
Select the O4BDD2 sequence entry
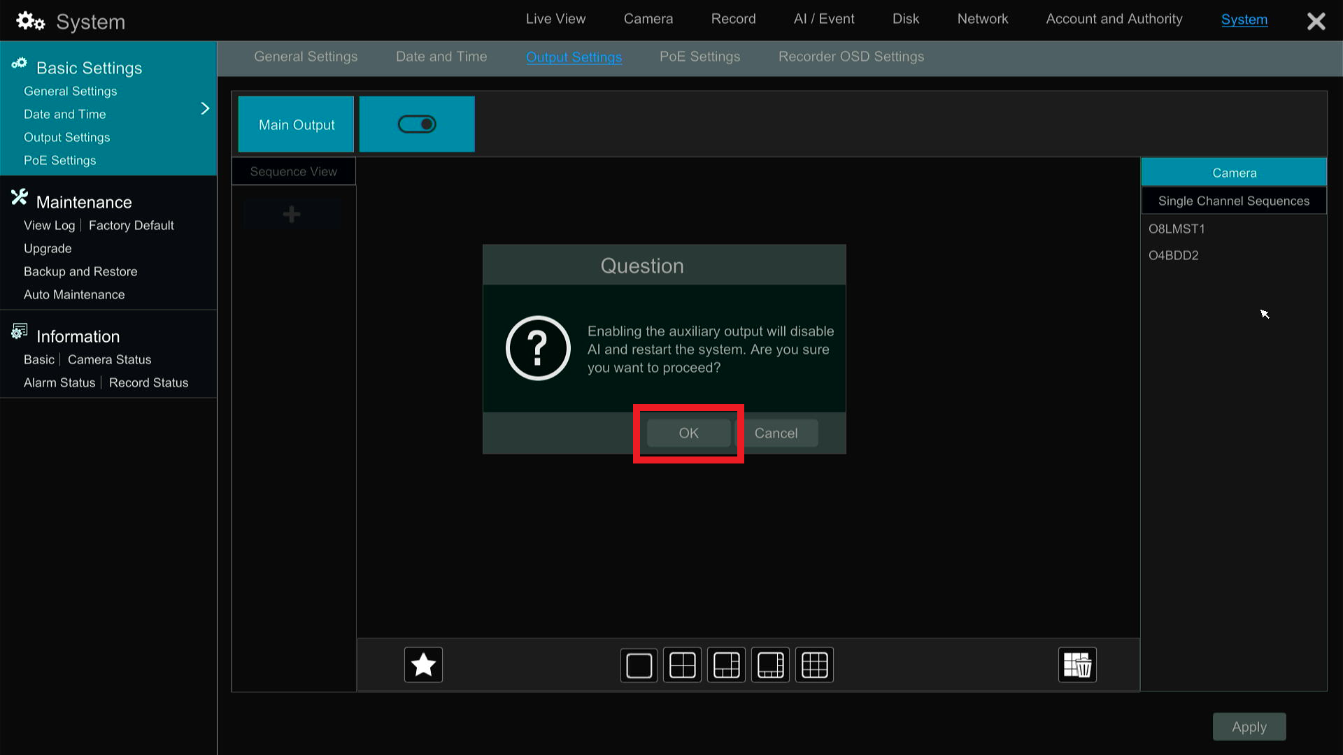point(1174,255)
